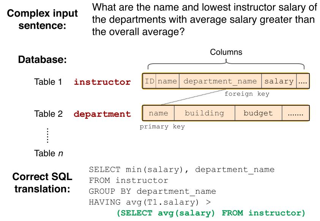The height and width of the screenshot is (221, 320).
Task: Click the Columns label above the brace
Action: (x=226, y=52)
